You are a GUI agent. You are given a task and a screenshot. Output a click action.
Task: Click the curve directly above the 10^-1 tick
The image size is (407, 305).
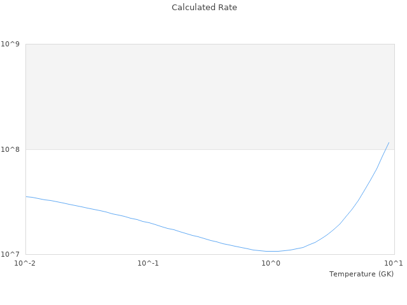click(148, 222)
